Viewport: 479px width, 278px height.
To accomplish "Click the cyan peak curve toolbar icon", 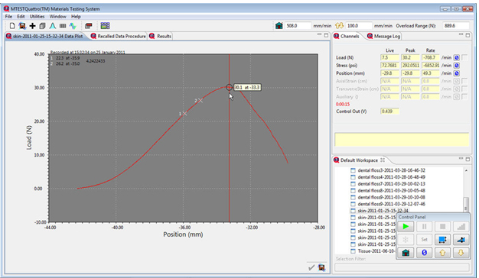I will pyautogui.click(x=53, y=26).
